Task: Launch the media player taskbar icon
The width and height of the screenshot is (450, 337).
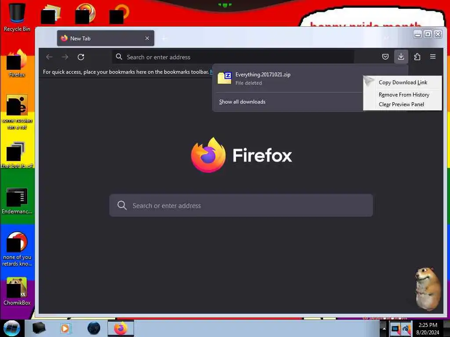Action: pyautogui.click(x=65, y=328)
